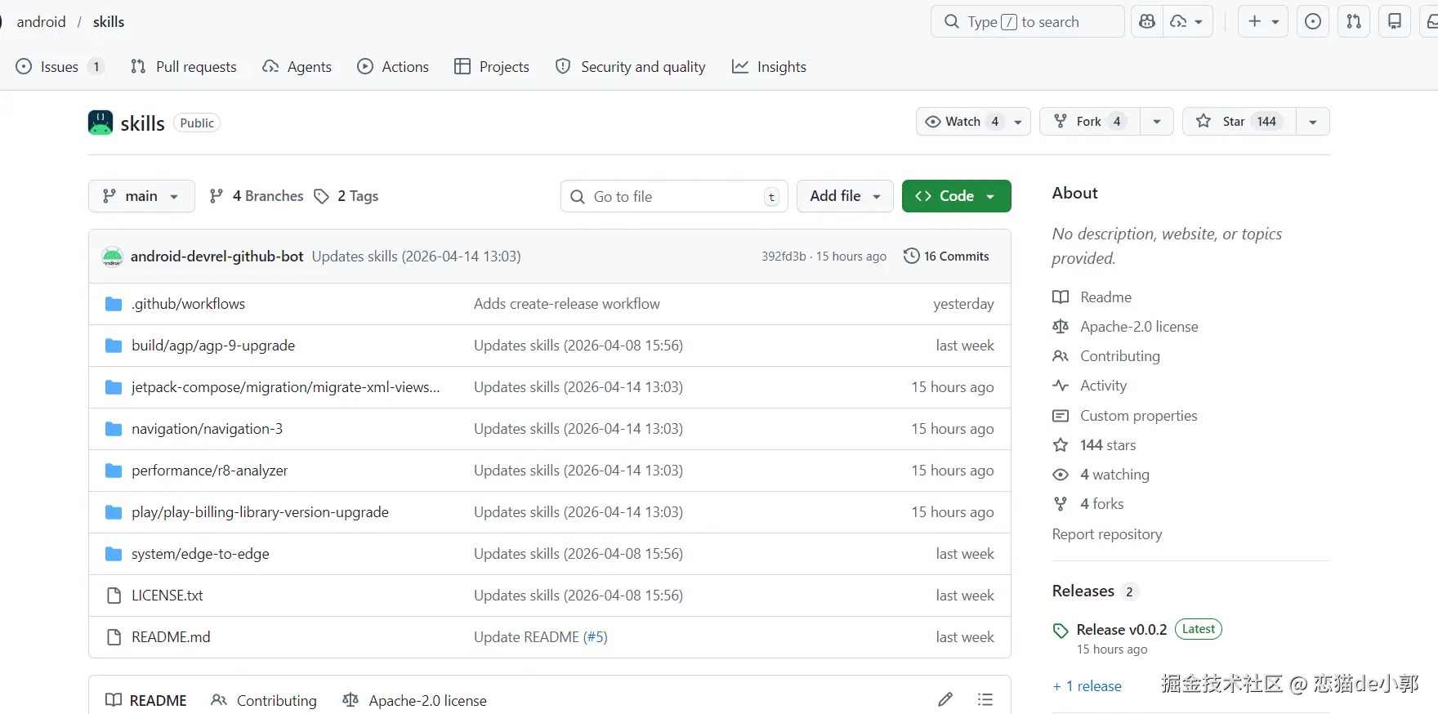Open the Agents tab

tap(297, 67)
